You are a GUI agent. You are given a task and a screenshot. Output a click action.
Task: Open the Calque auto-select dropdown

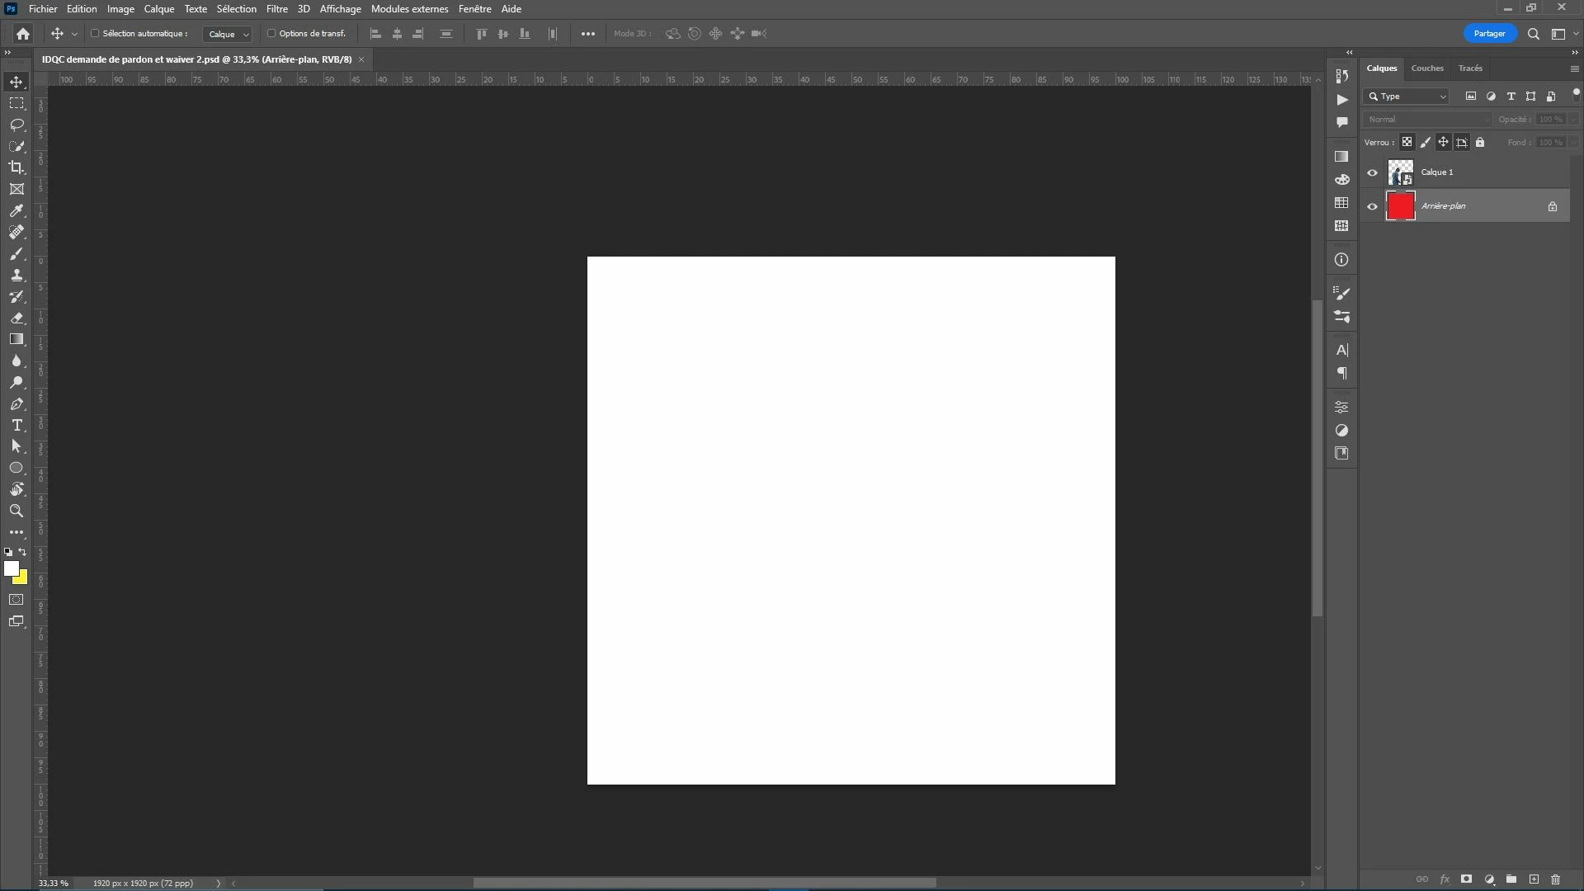coord(228,34)
